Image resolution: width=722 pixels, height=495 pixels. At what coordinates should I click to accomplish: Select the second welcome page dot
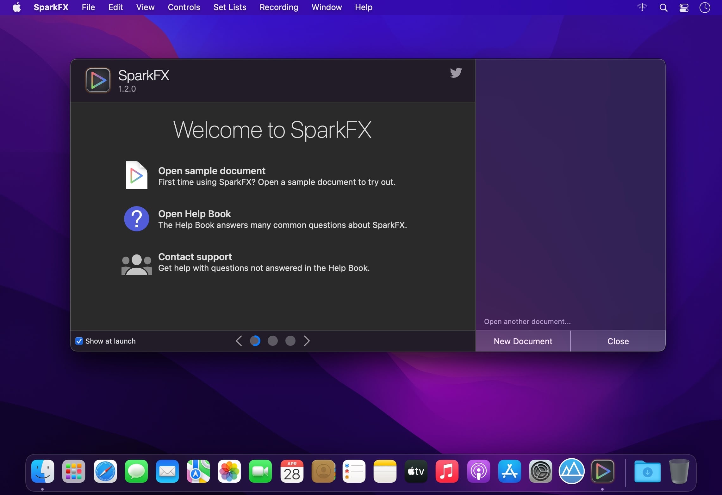click(x=272, y=341)
